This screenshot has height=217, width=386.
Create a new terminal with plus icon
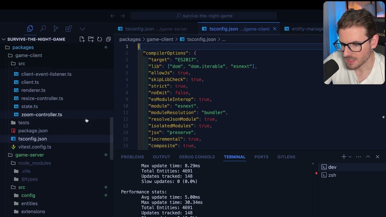coord(343,157)
